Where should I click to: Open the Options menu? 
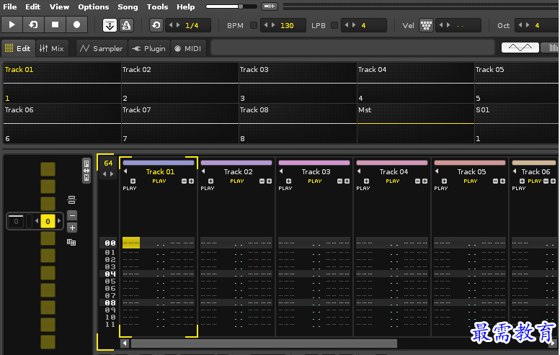coord(94,6)
